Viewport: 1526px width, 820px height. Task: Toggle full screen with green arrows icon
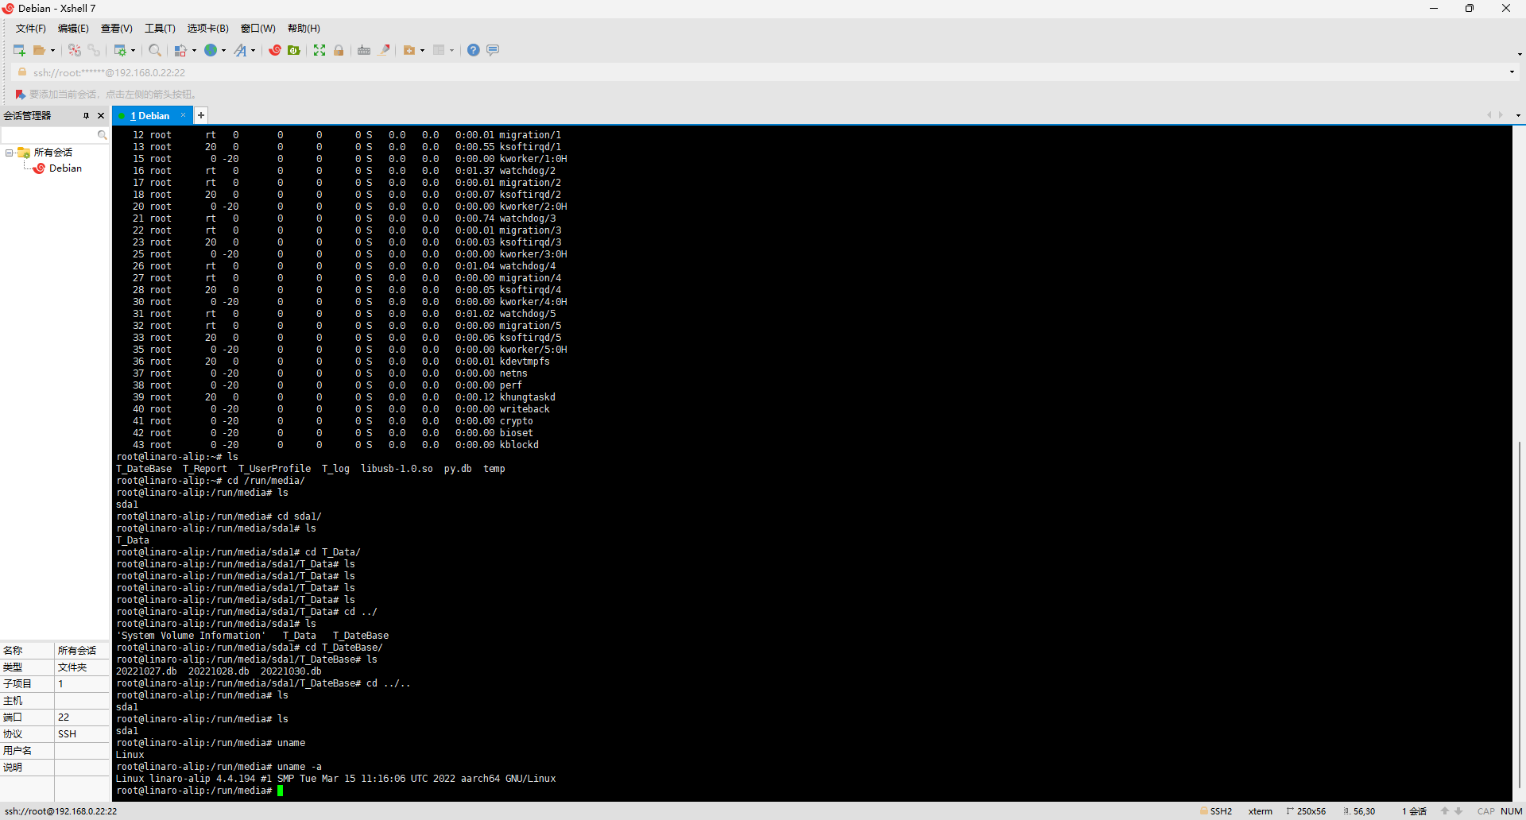[x=320, y=50]
